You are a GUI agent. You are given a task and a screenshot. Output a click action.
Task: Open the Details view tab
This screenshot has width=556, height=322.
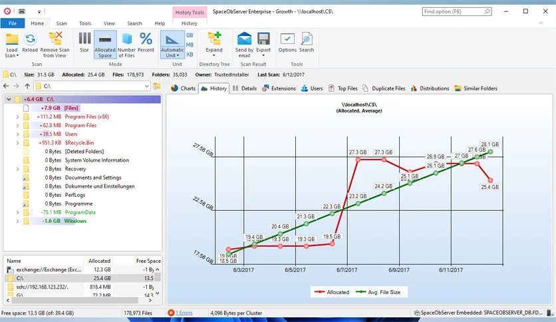(245, 88)
